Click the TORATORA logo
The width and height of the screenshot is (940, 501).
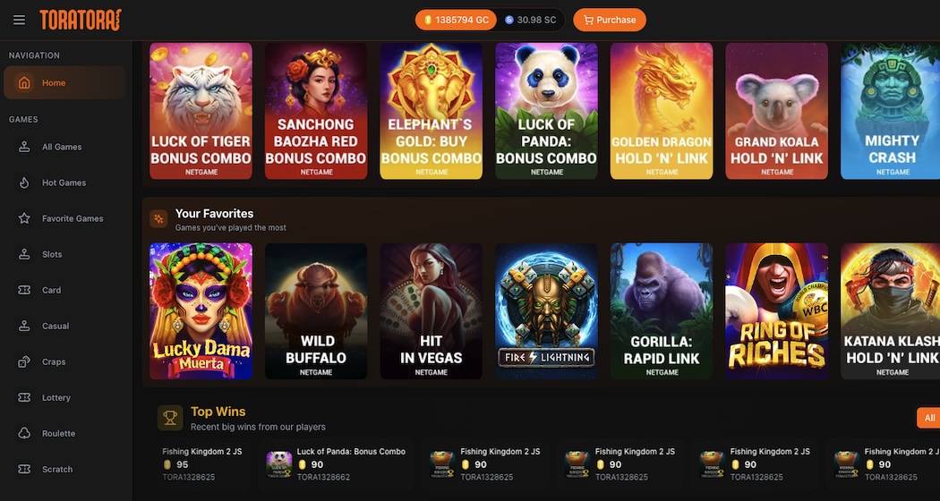pos(81,20)
